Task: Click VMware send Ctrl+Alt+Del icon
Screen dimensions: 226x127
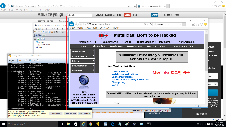Action: coord(26,60)
